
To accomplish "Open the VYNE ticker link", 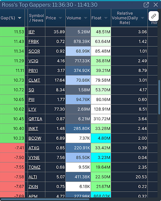I will 34,157.
